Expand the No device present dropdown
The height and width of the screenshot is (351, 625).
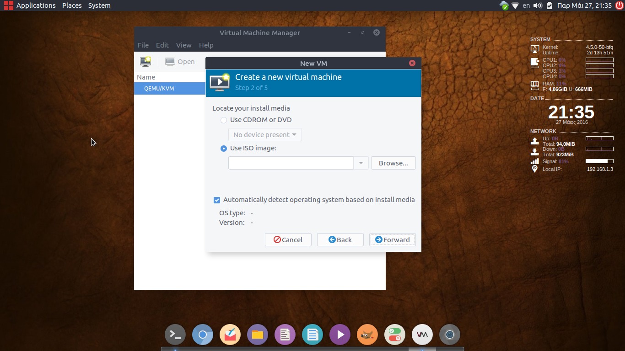(x=265, y=135)
